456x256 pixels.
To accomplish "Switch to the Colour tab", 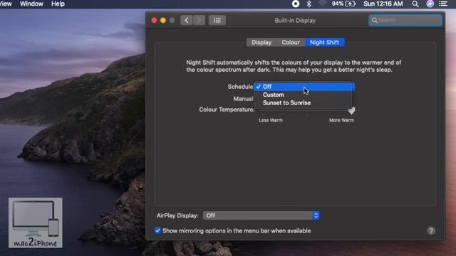I will point(291,43).
